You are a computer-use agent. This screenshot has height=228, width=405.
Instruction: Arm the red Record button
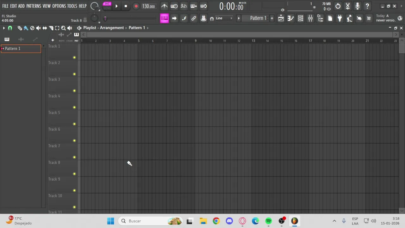coord(136,6)
